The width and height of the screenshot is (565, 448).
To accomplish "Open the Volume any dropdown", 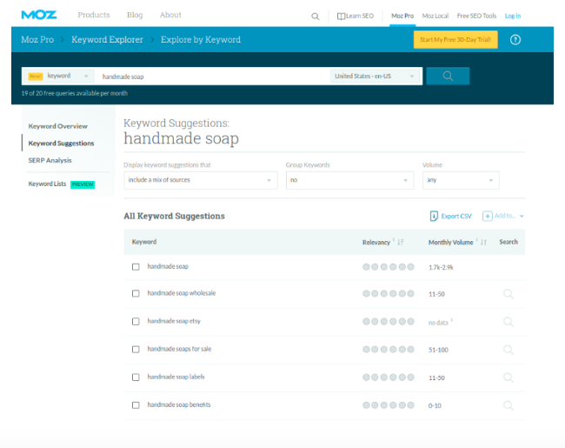I will [461, 180].
